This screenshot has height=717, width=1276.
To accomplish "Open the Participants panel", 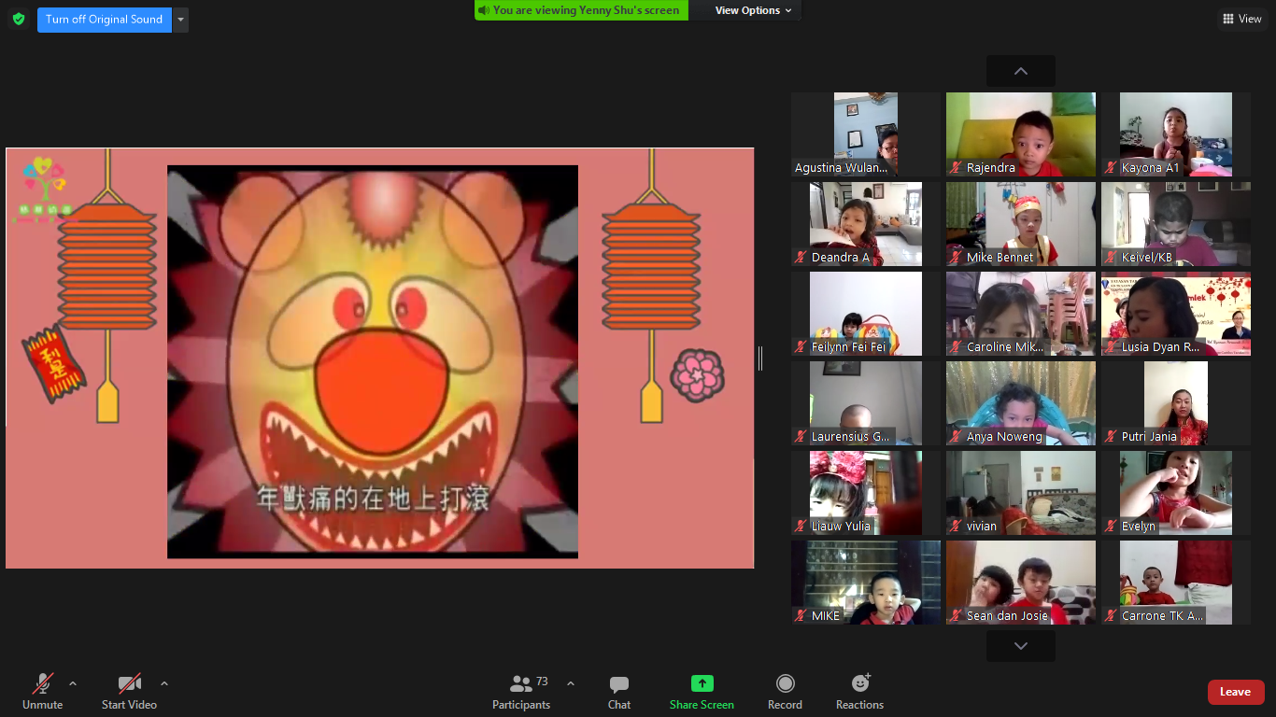I will [x=522, y=692].
